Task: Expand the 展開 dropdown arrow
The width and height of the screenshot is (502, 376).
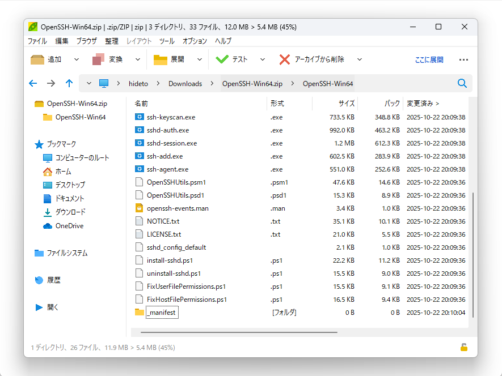Action: [x=200, y=59]
